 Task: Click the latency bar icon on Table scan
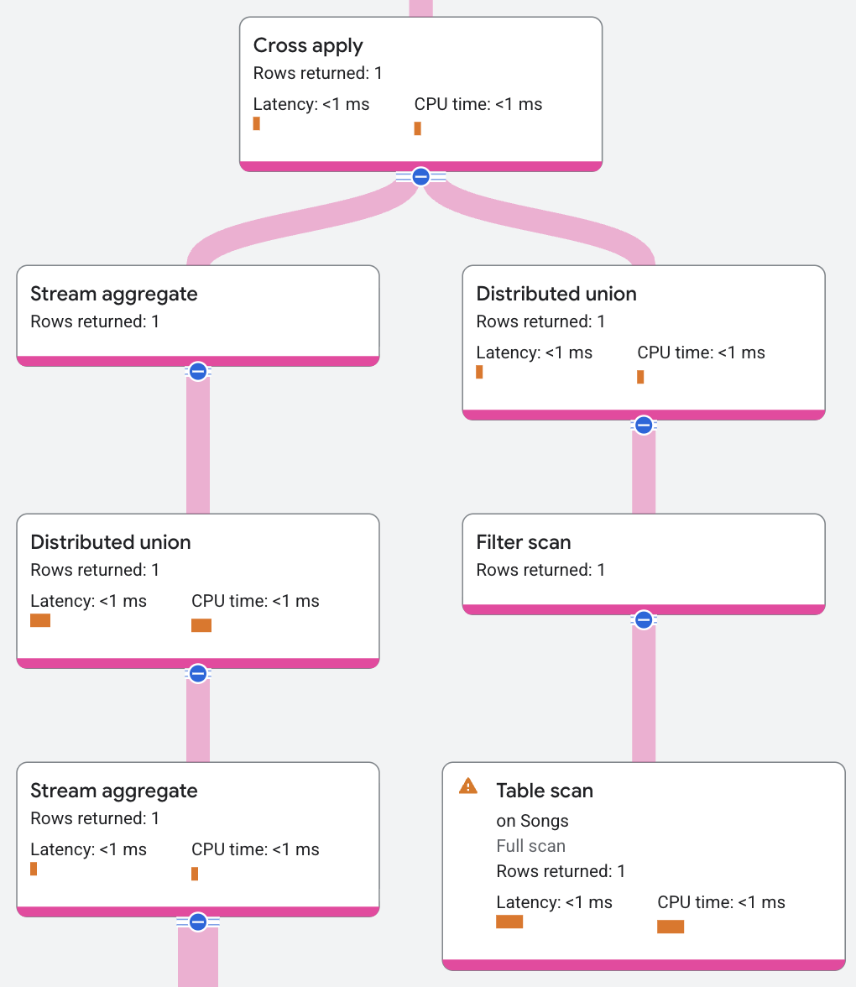click(x=509, y=922)
